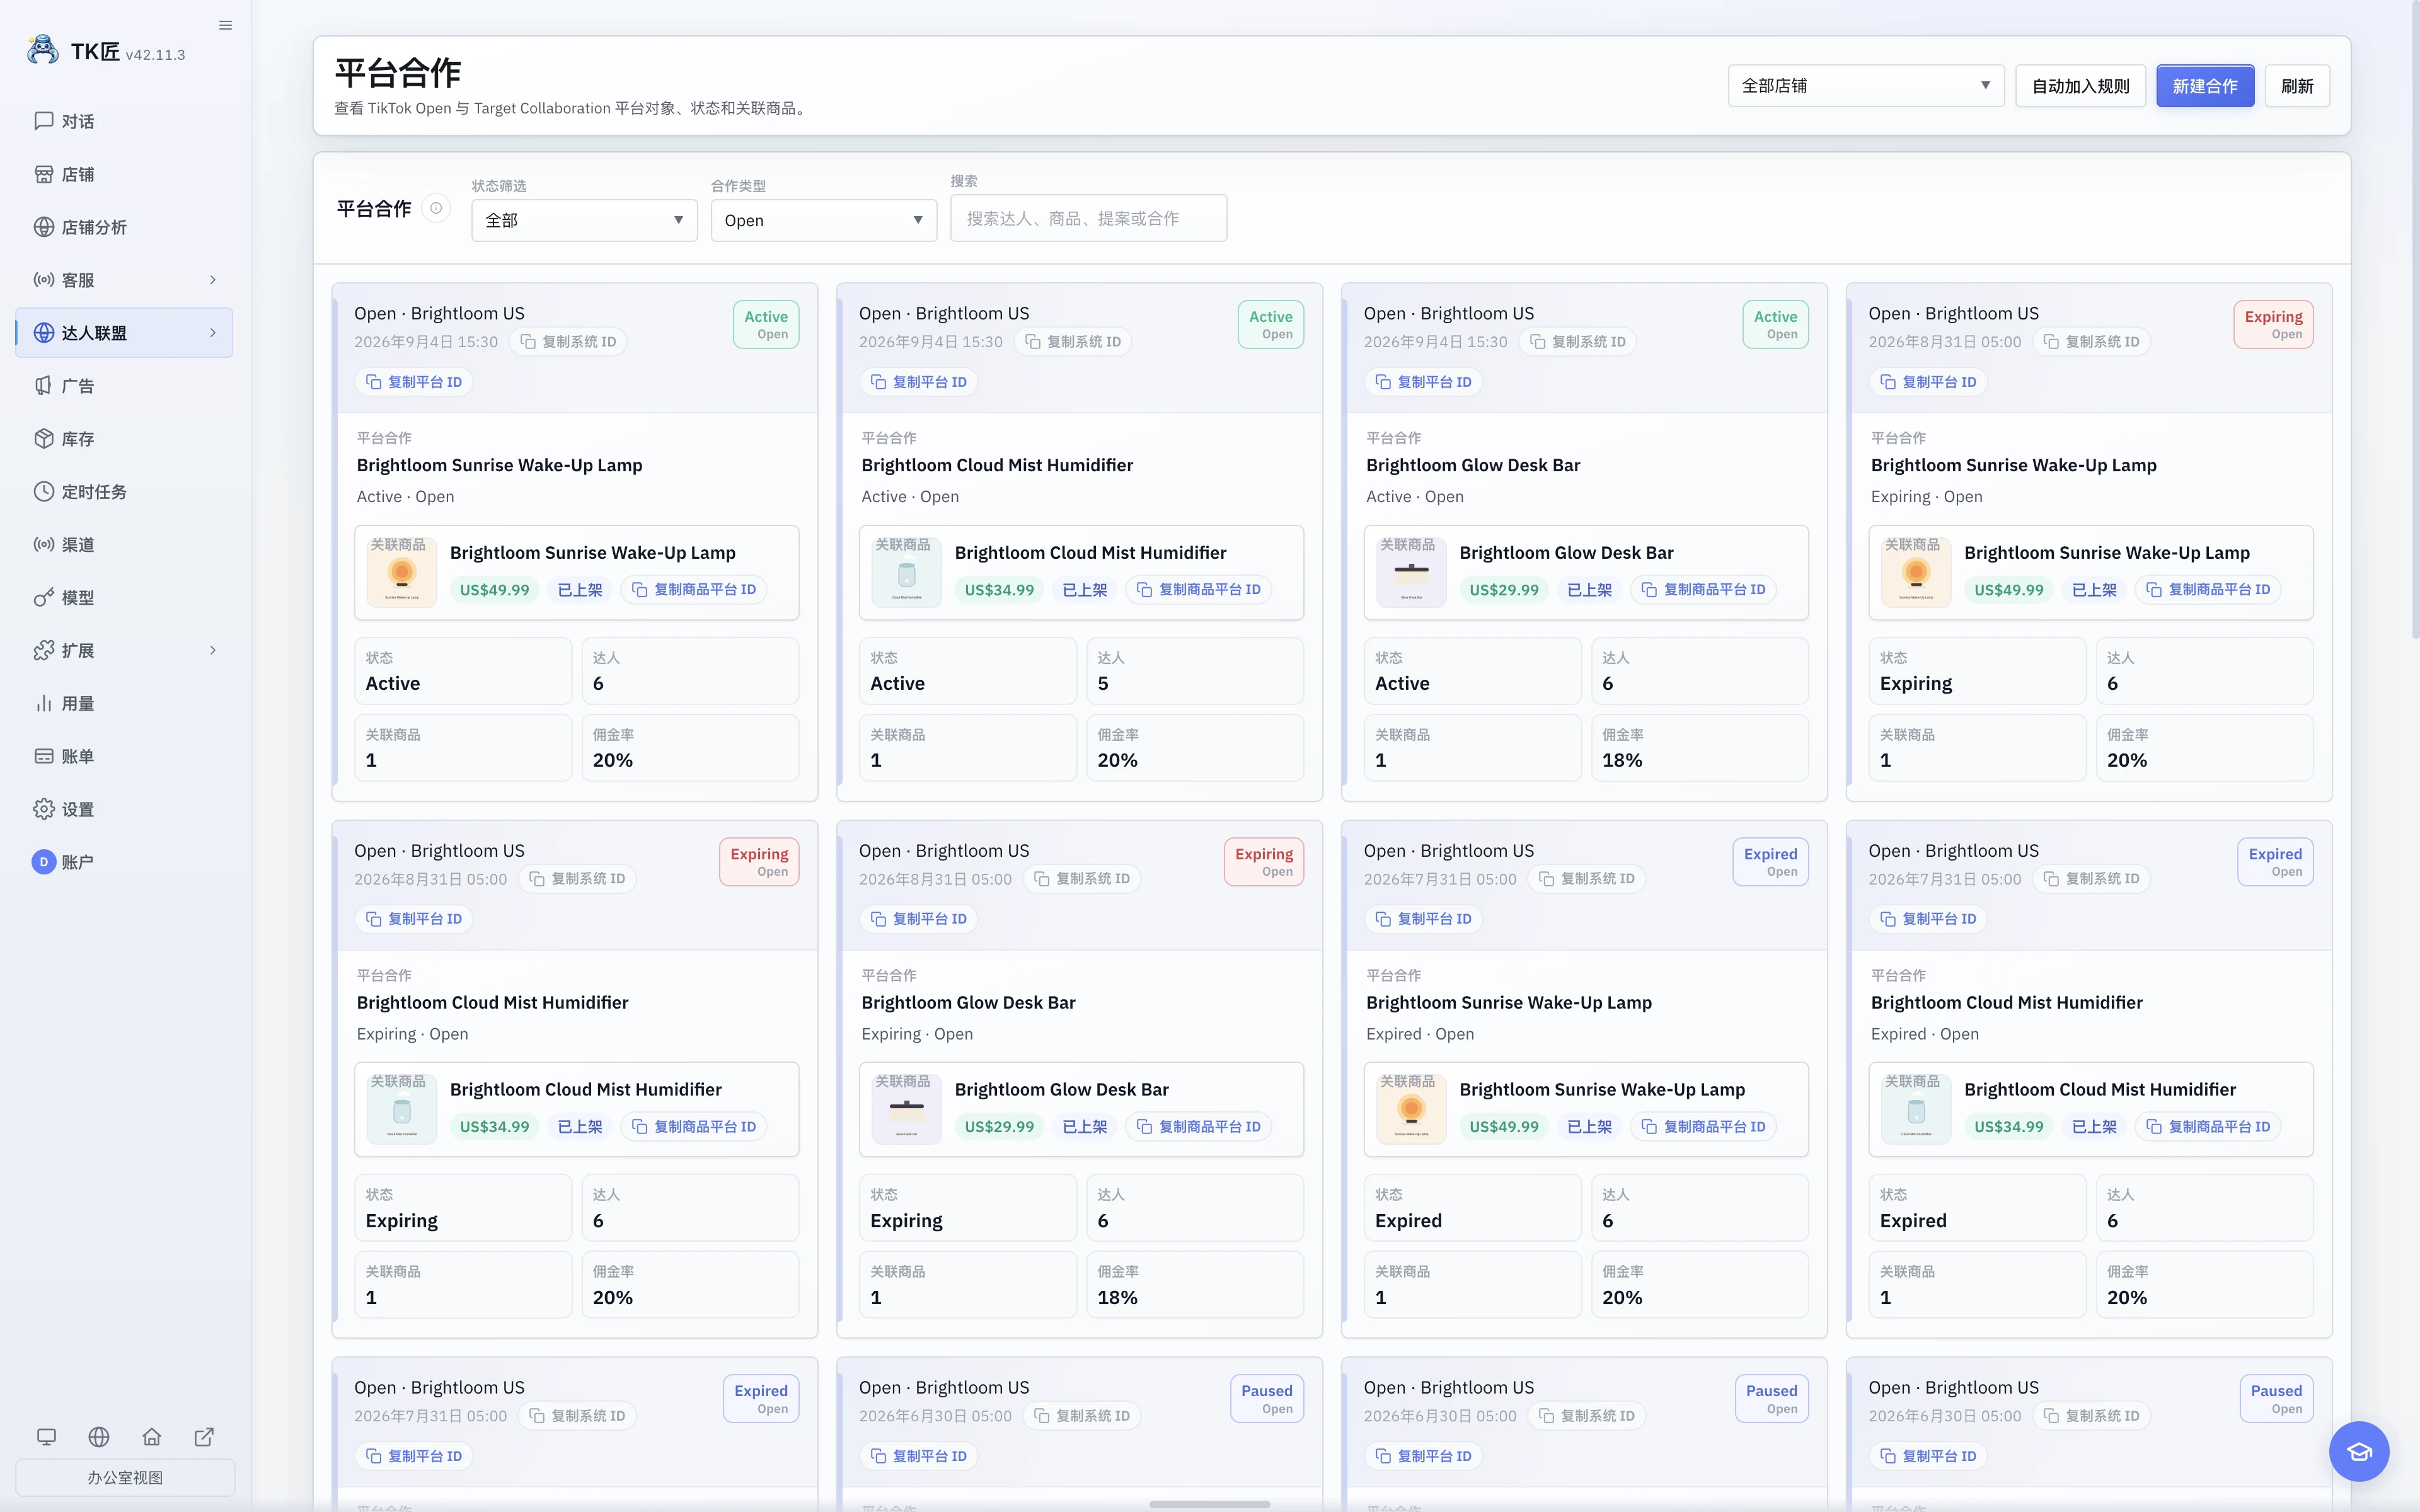Open the floating graduation-cap help button
This screenshot has height=1512, width=2420.
tap(2359, 1451)
